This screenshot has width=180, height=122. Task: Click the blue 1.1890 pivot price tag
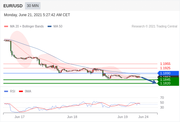pos(168,73)
